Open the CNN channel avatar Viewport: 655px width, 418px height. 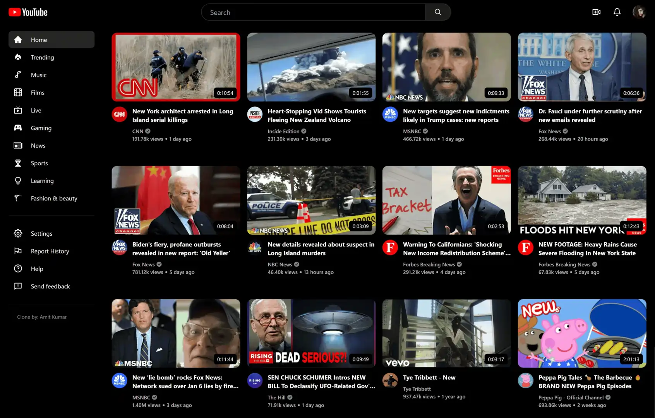coord(119,115)
